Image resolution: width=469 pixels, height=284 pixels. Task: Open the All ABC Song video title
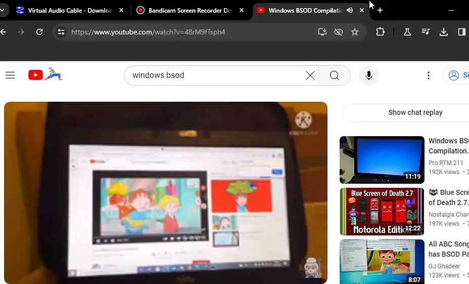pyautogui.click(x=449, y=249)
